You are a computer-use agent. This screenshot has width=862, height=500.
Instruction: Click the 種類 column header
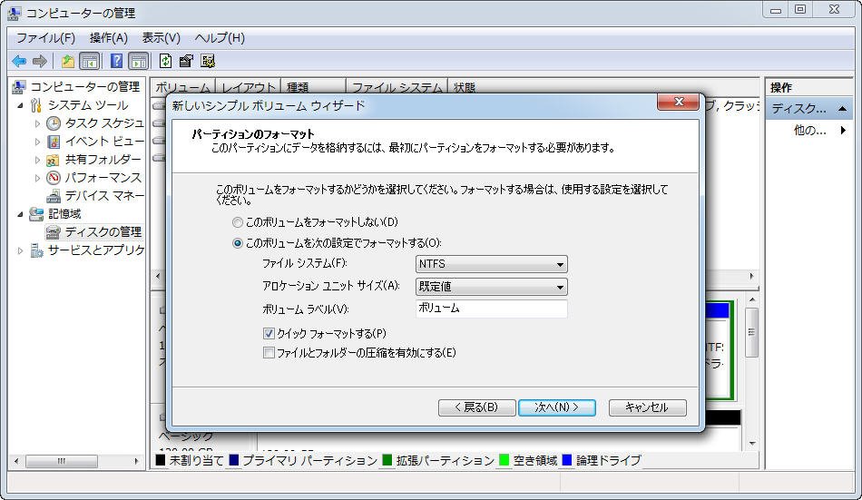[x=313, y=87]
